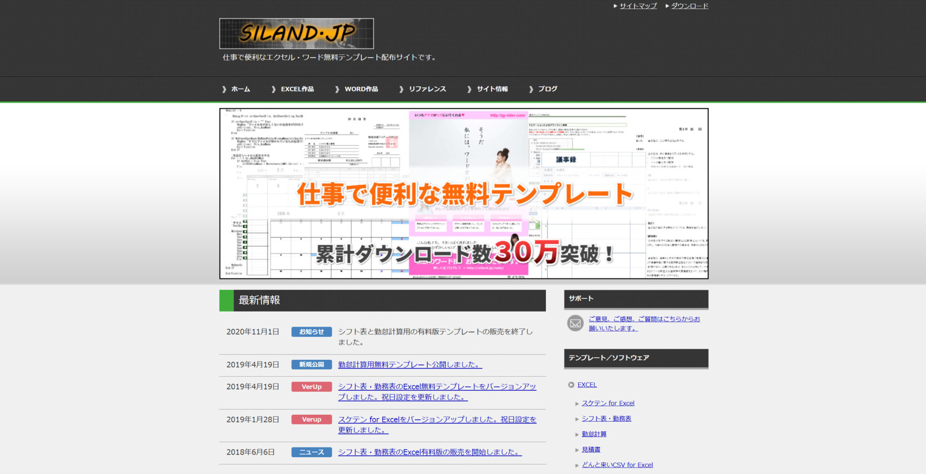Click the お知らせ badge on 2020年11月1日

(x=311, y=331)
